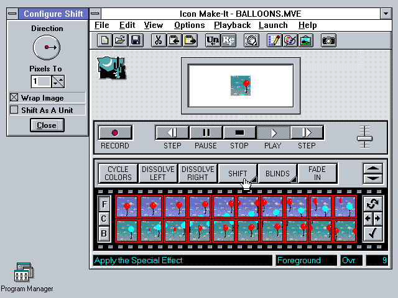Open the Edit menu
This screenshot has height=298, width=398.
pos(127,25)
